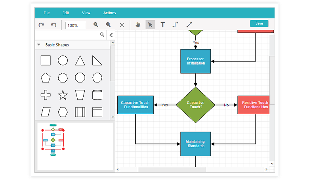Zoom out with the magnifier minus icon
This screenshot has height=180, width=309.
point(108,25)
